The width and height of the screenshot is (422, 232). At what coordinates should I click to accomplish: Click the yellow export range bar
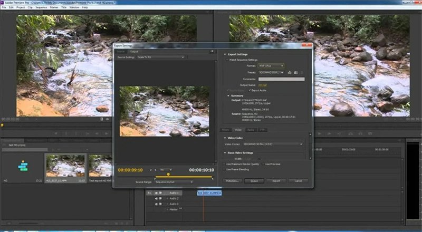(184, 177)
